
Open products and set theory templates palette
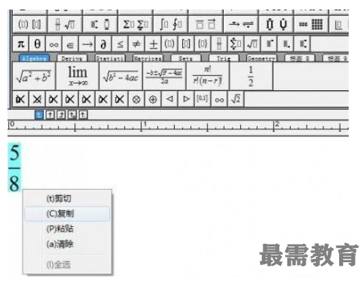276,24
